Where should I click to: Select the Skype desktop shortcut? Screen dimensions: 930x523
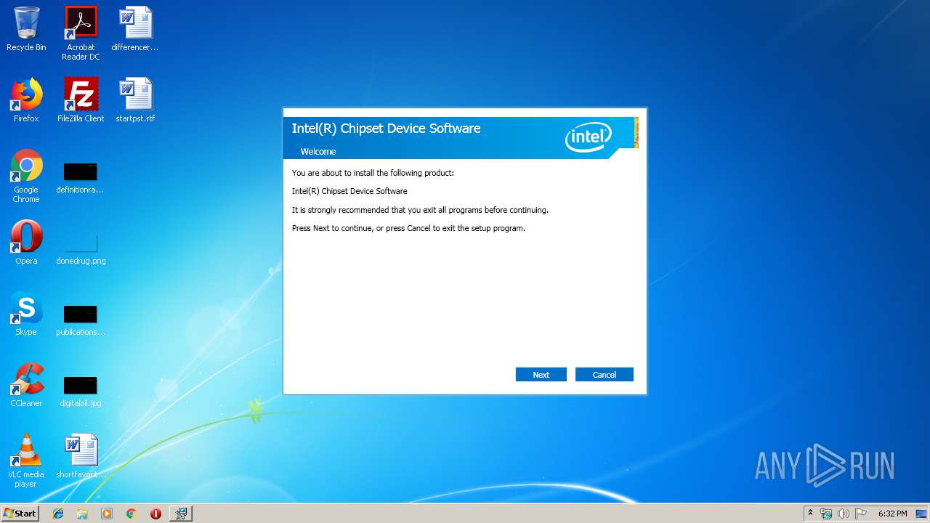[26, 314]
